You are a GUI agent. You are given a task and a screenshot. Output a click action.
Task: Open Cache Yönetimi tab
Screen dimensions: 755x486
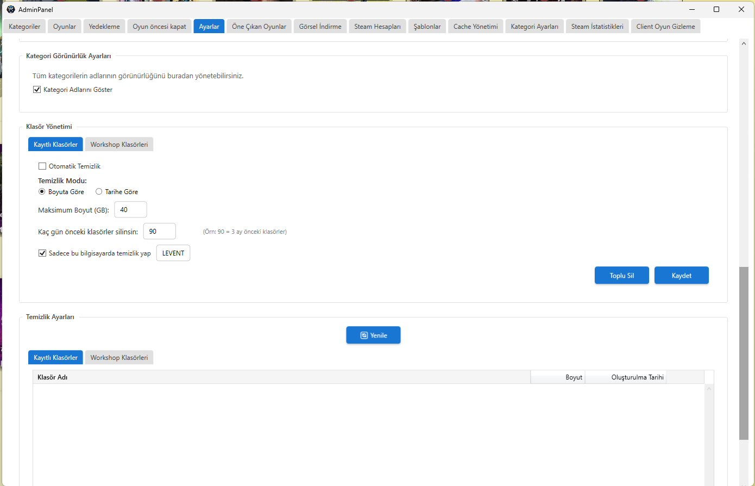(476, 26)
